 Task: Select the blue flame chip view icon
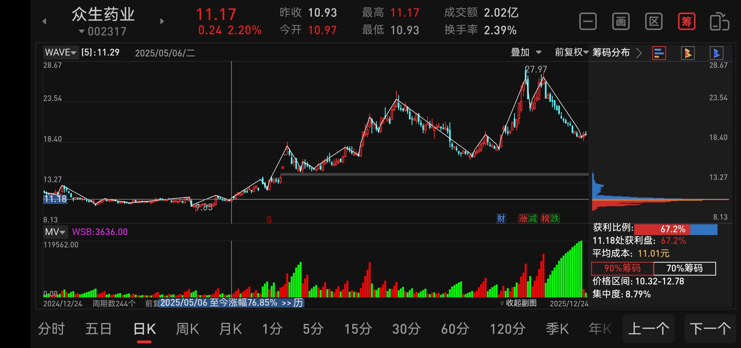click(x=716, y=53)
